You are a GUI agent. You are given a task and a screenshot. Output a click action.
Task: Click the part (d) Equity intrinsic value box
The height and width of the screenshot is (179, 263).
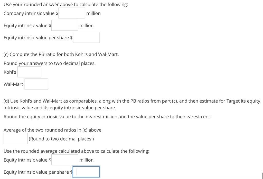64,160
